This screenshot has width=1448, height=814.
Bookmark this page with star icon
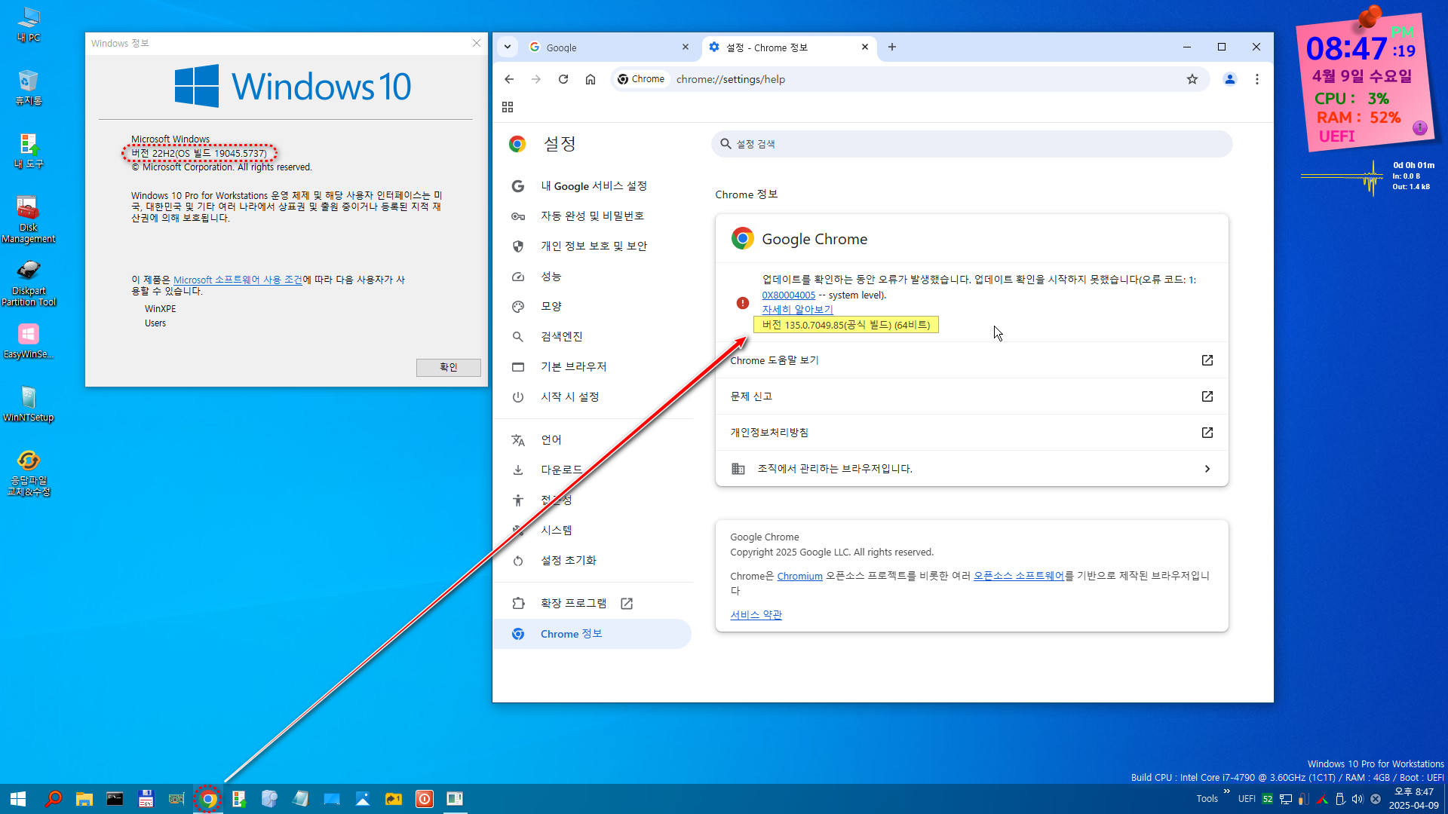1192,79
